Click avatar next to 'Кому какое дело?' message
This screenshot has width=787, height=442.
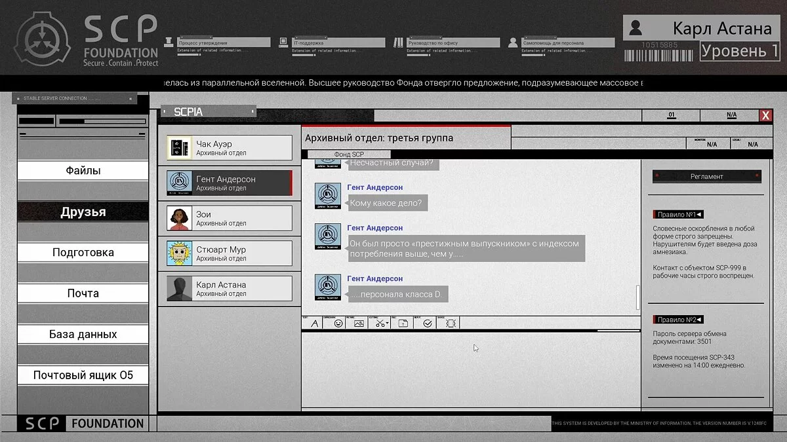click(328, 196)
